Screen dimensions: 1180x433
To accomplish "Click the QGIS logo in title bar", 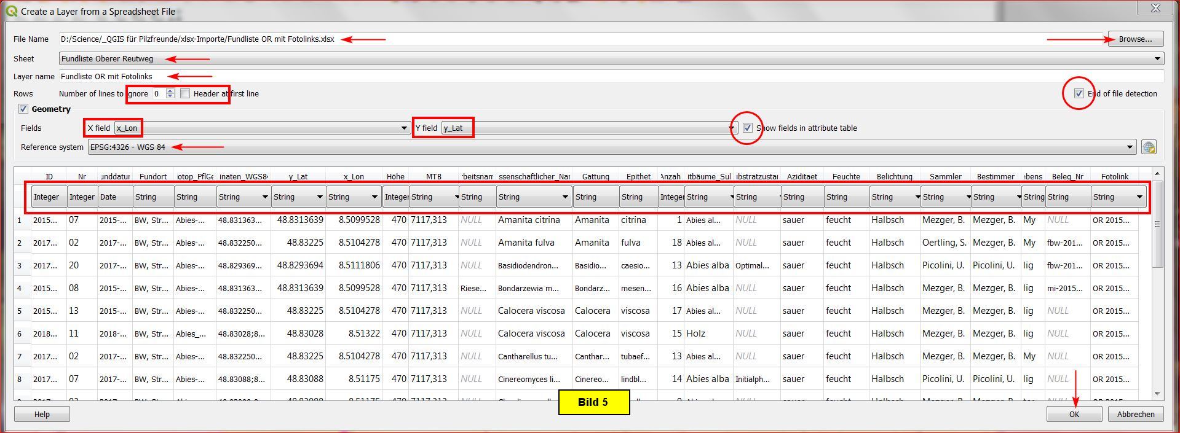I will click(11, 11).
